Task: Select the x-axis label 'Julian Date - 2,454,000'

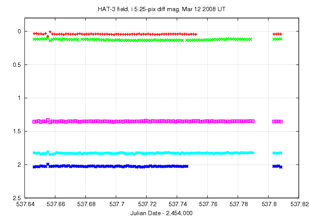Action: 161,213
